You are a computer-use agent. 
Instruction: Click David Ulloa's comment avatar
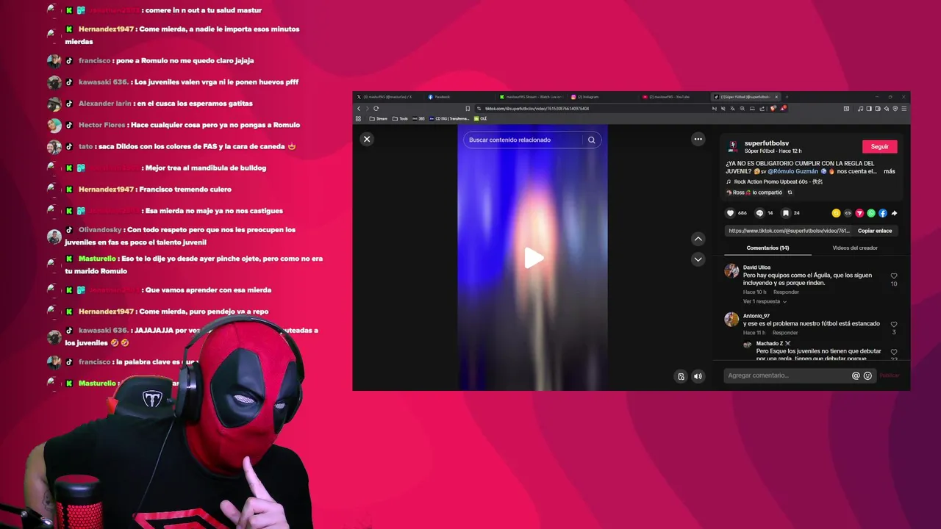point(731,270)
